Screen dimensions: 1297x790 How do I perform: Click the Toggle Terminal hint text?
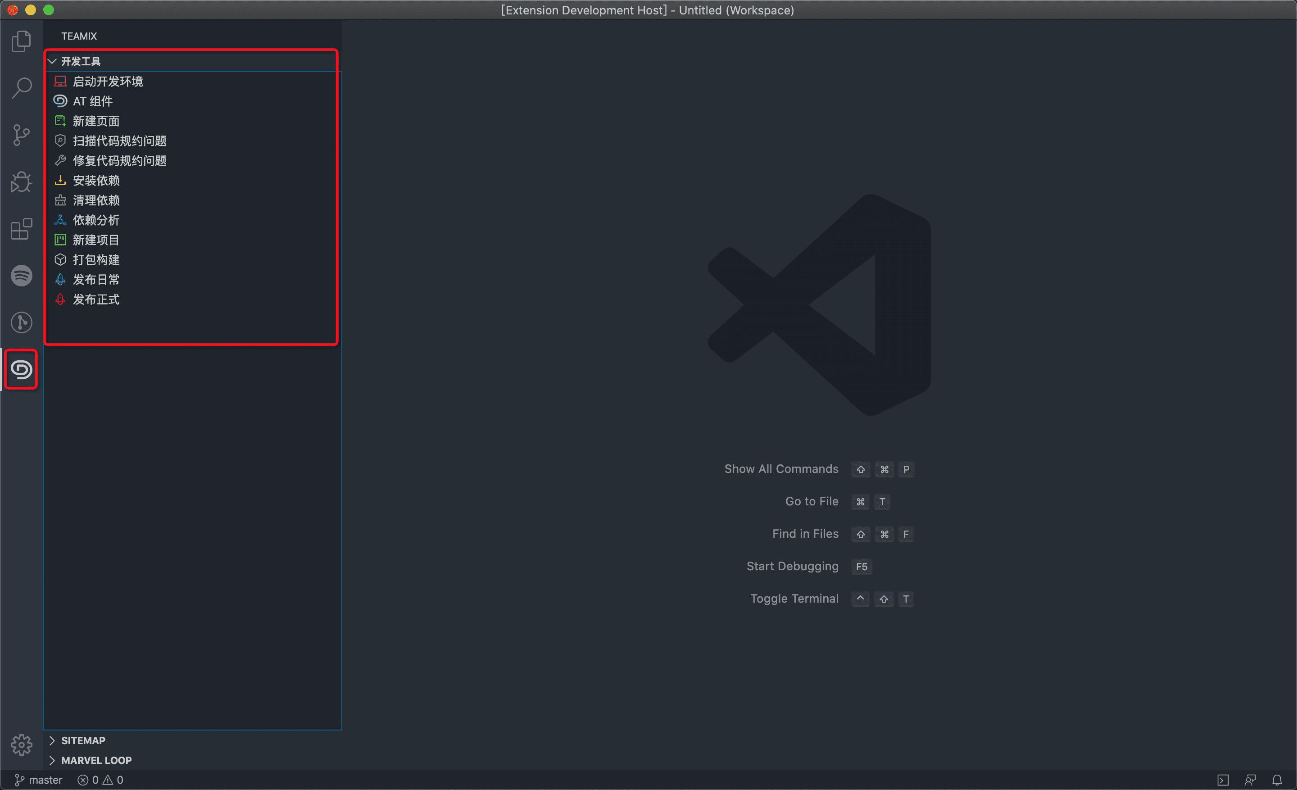pyautogui.click(x=794, y=599)
